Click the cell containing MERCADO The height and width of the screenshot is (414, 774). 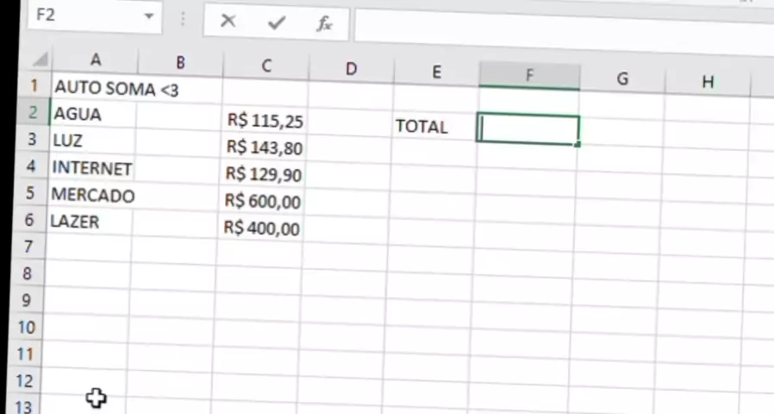(91, 195)
